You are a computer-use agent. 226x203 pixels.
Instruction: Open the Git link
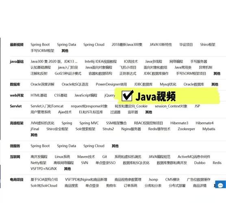click(104, 157)
